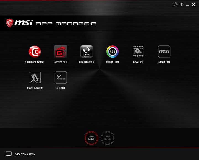
Task: Click the Total Update button
Action: click(108, 138)
